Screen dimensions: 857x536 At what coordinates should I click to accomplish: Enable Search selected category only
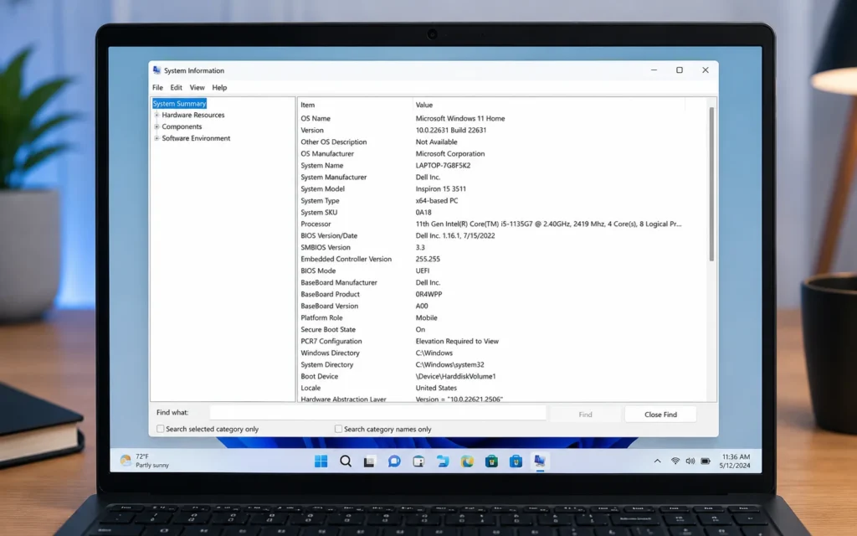(160, 429)
